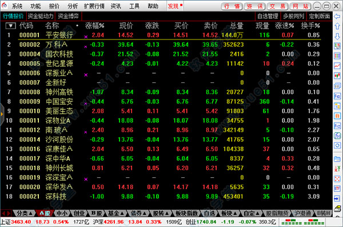This screenshot has height=227, width=343.
Task: Sort by the 总量 column header
Action: (x=236, y=26)
